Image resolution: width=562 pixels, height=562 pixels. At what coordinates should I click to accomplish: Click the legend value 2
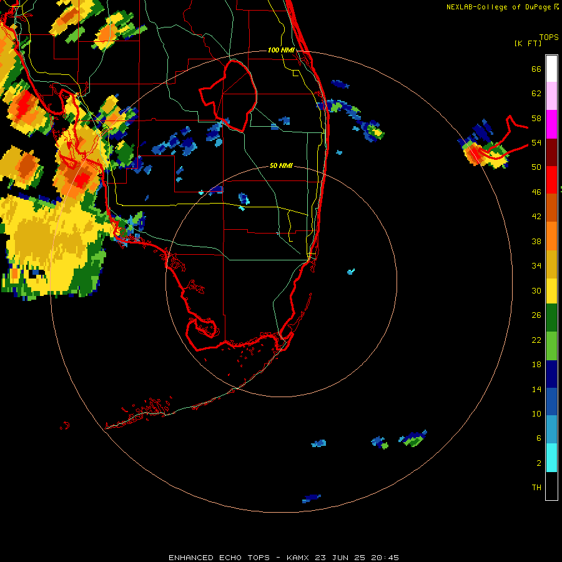pos(539,463)
